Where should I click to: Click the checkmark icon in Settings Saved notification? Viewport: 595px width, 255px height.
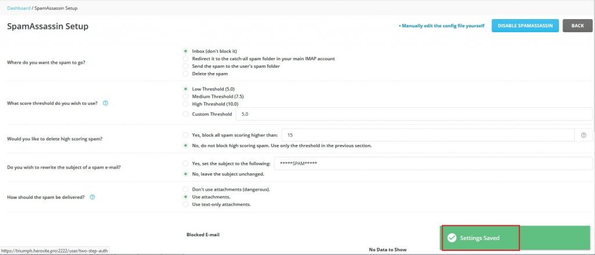point(451,238)
